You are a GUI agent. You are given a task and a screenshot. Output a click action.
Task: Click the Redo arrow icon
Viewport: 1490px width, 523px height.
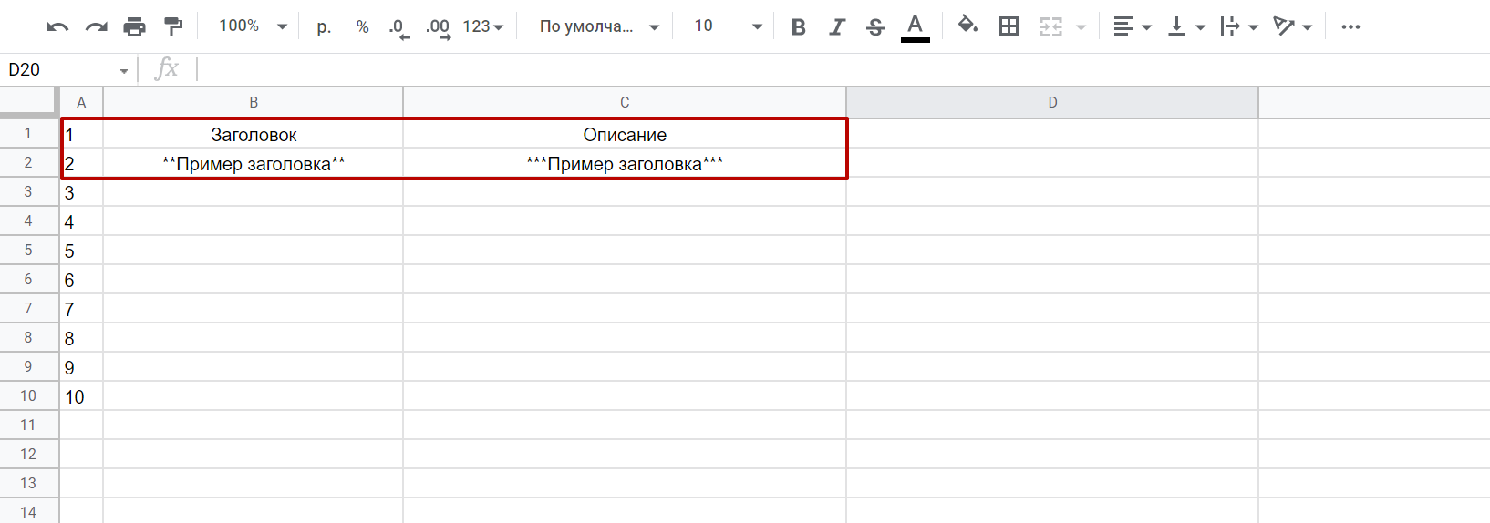click(96, 26)
